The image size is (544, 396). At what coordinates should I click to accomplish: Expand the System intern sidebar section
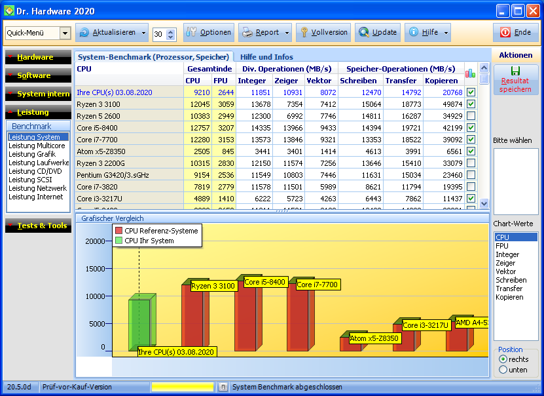coord(38,94)
